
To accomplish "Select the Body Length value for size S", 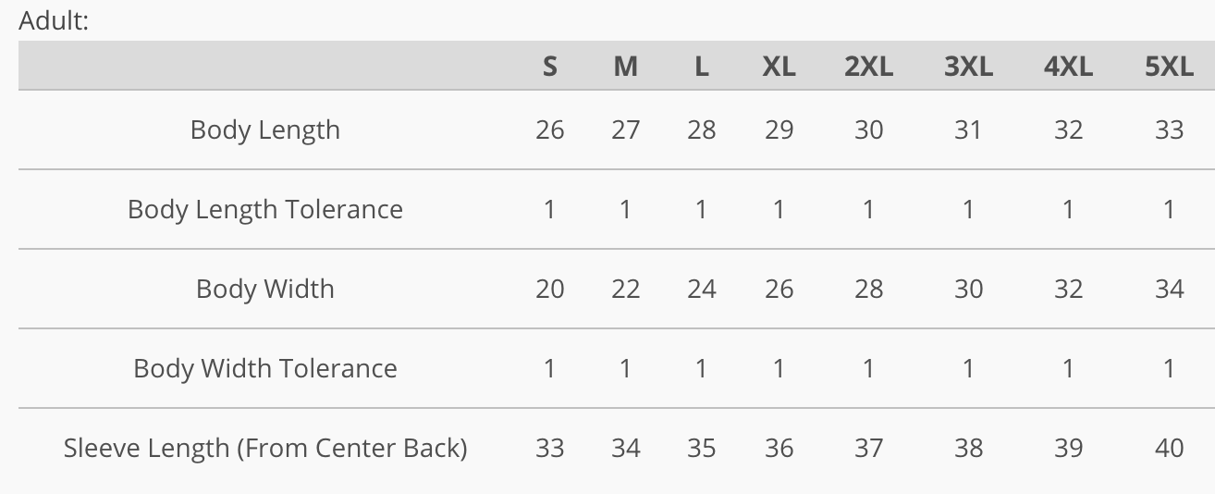I will pyautogui.click(x=549, y=130).
